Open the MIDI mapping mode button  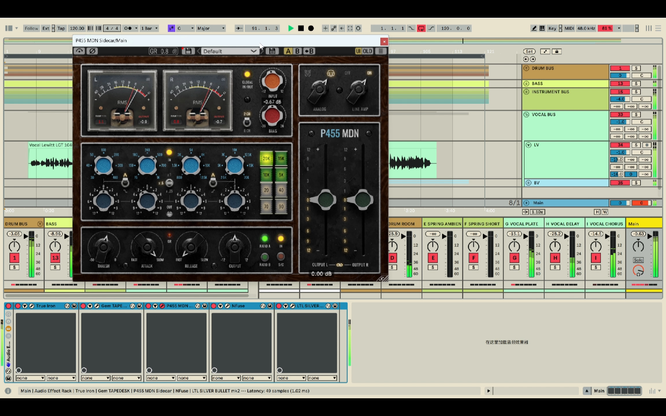point(569,28)
